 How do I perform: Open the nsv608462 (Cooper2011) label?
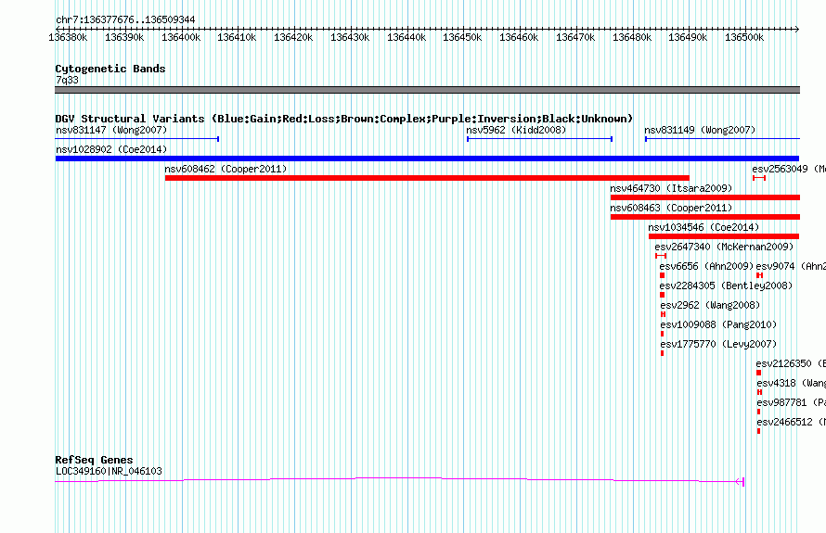click(x=226, y=169)
